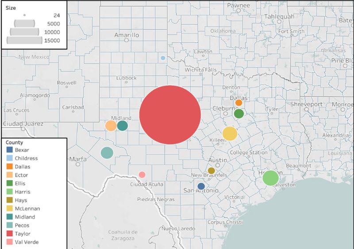Click the Ciudad Acuña label on map
354x249 pixels.
(146, 184)
